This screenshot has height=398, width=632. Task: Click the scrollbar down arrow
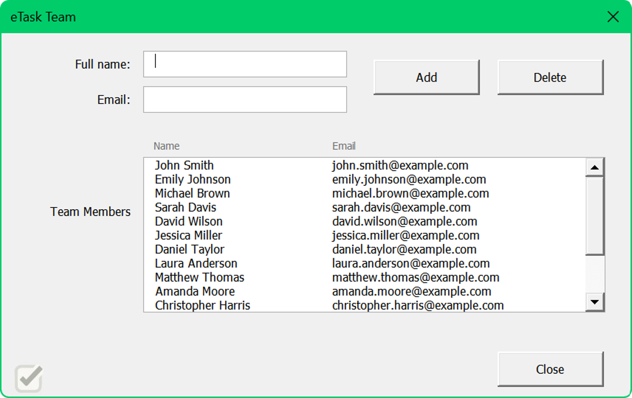(594, 302)
